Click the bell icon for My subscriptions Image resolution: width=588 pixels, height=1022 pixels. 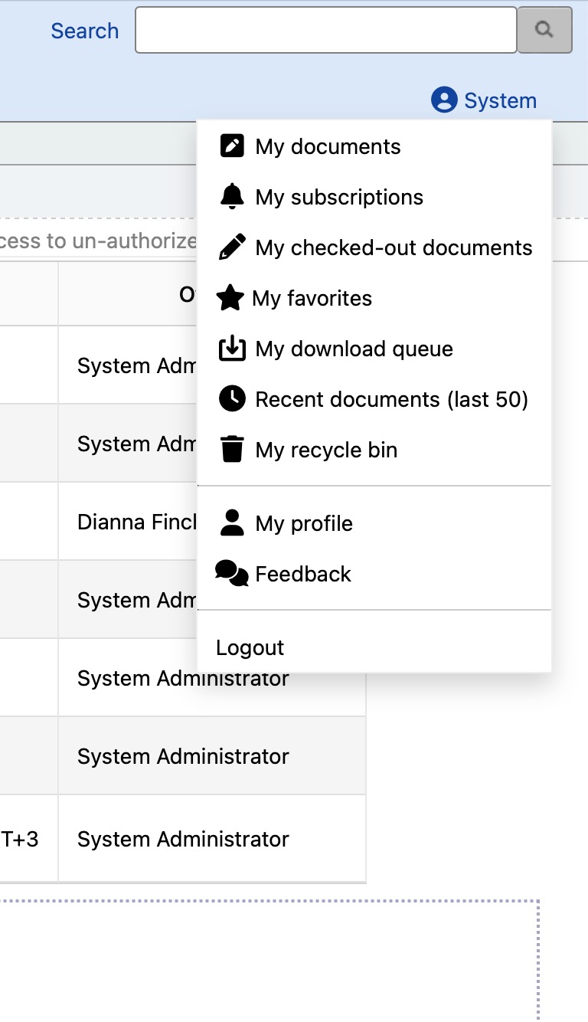(231, 197)
